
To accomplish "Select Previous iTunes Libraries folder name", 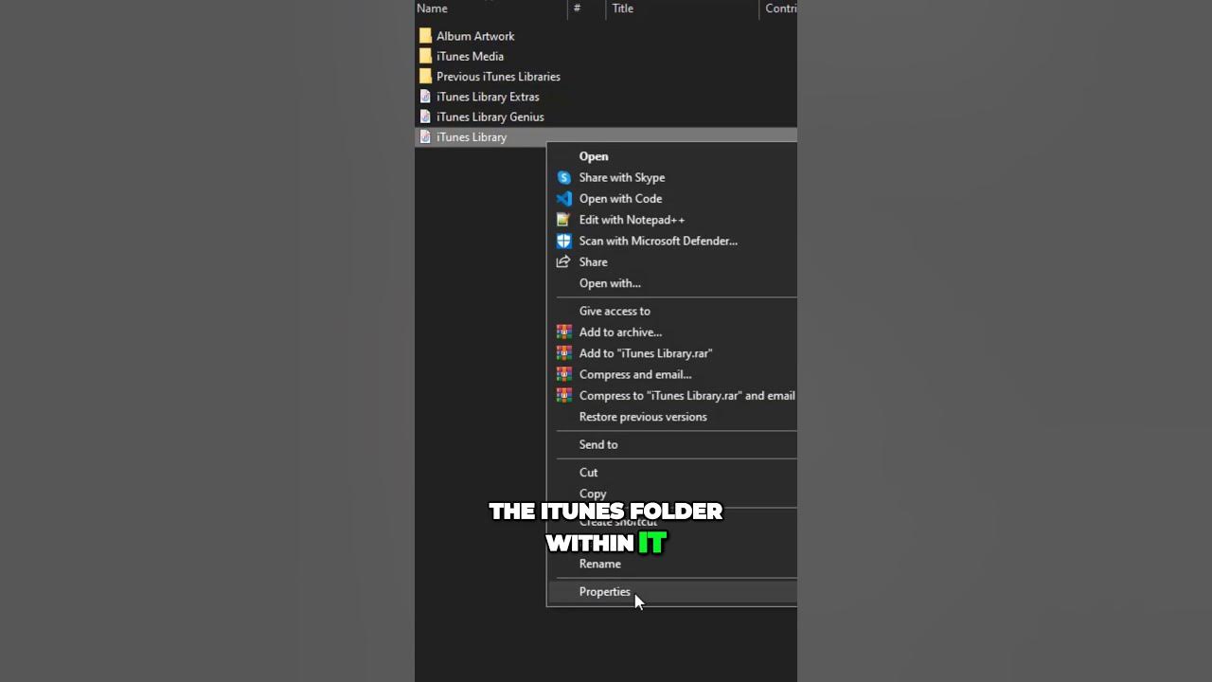I will pos(498,76).
